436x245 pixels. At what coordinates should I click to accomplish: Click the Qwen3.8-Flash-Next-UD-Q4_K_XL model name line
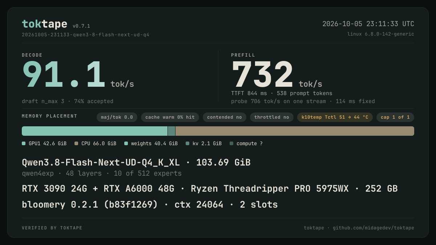[136, 162]
